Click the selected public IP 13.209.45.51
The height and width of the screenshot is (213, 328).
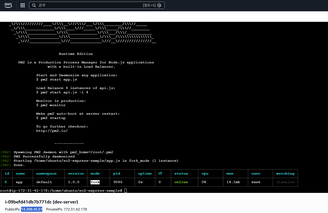[32, 209]
